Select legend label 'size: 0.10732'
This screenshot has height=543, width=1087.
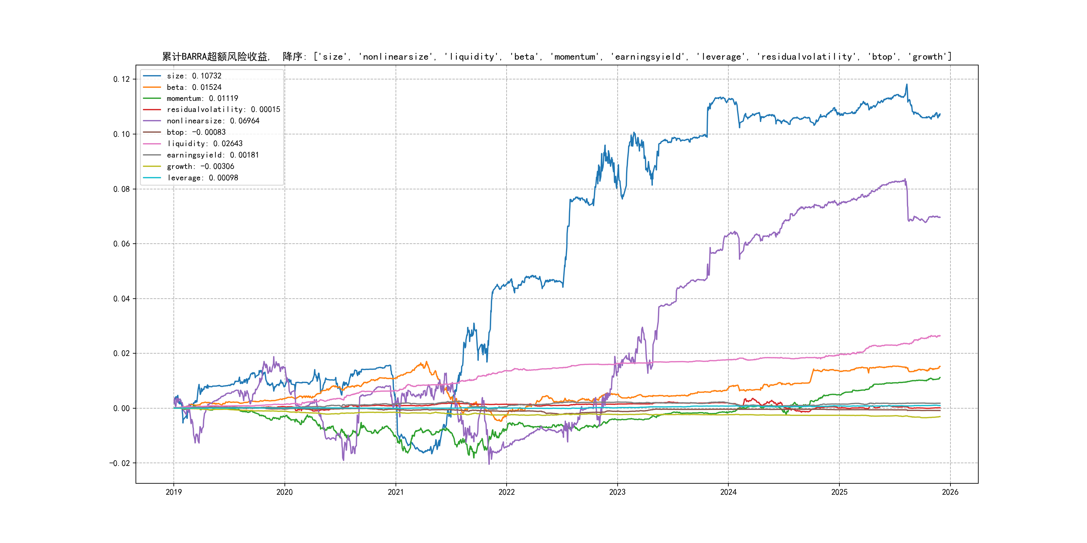(x=194, y=76)
